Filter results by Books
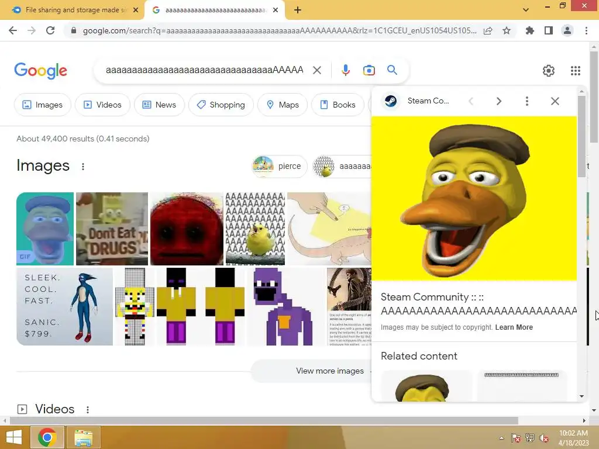Image resolution: width=599 pixels, height=449 pixels. click(338, 105)
